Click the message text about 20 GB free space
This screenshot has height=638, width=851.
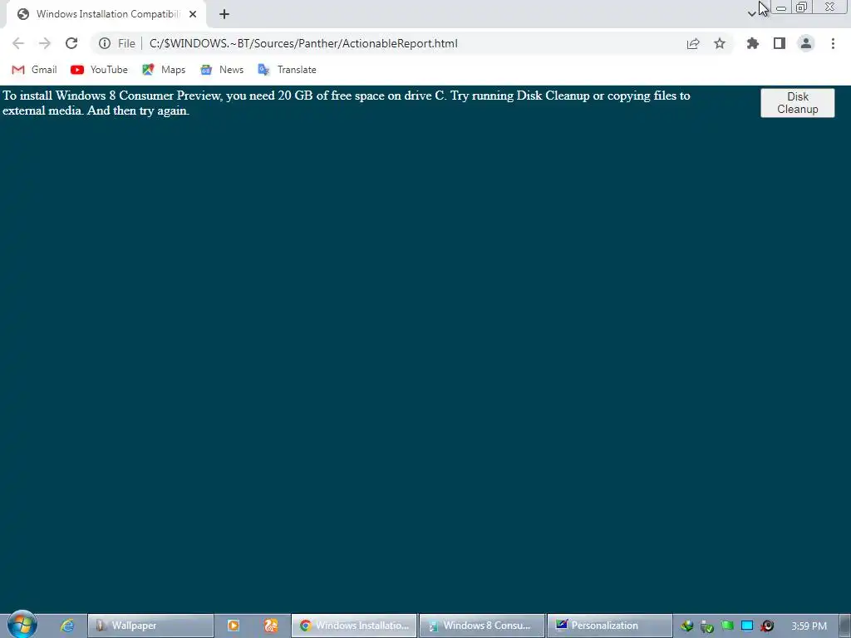pos(347,103)
